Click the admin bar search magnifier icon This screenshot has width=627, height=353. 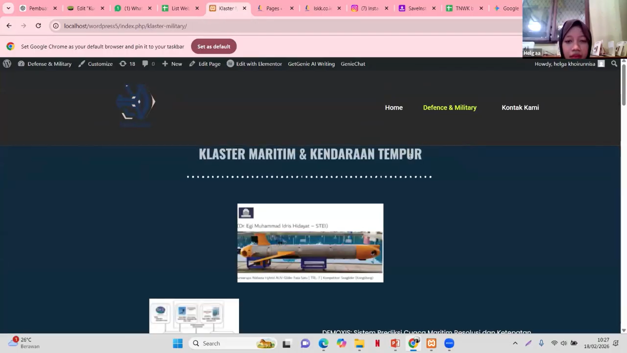[614, 64]
